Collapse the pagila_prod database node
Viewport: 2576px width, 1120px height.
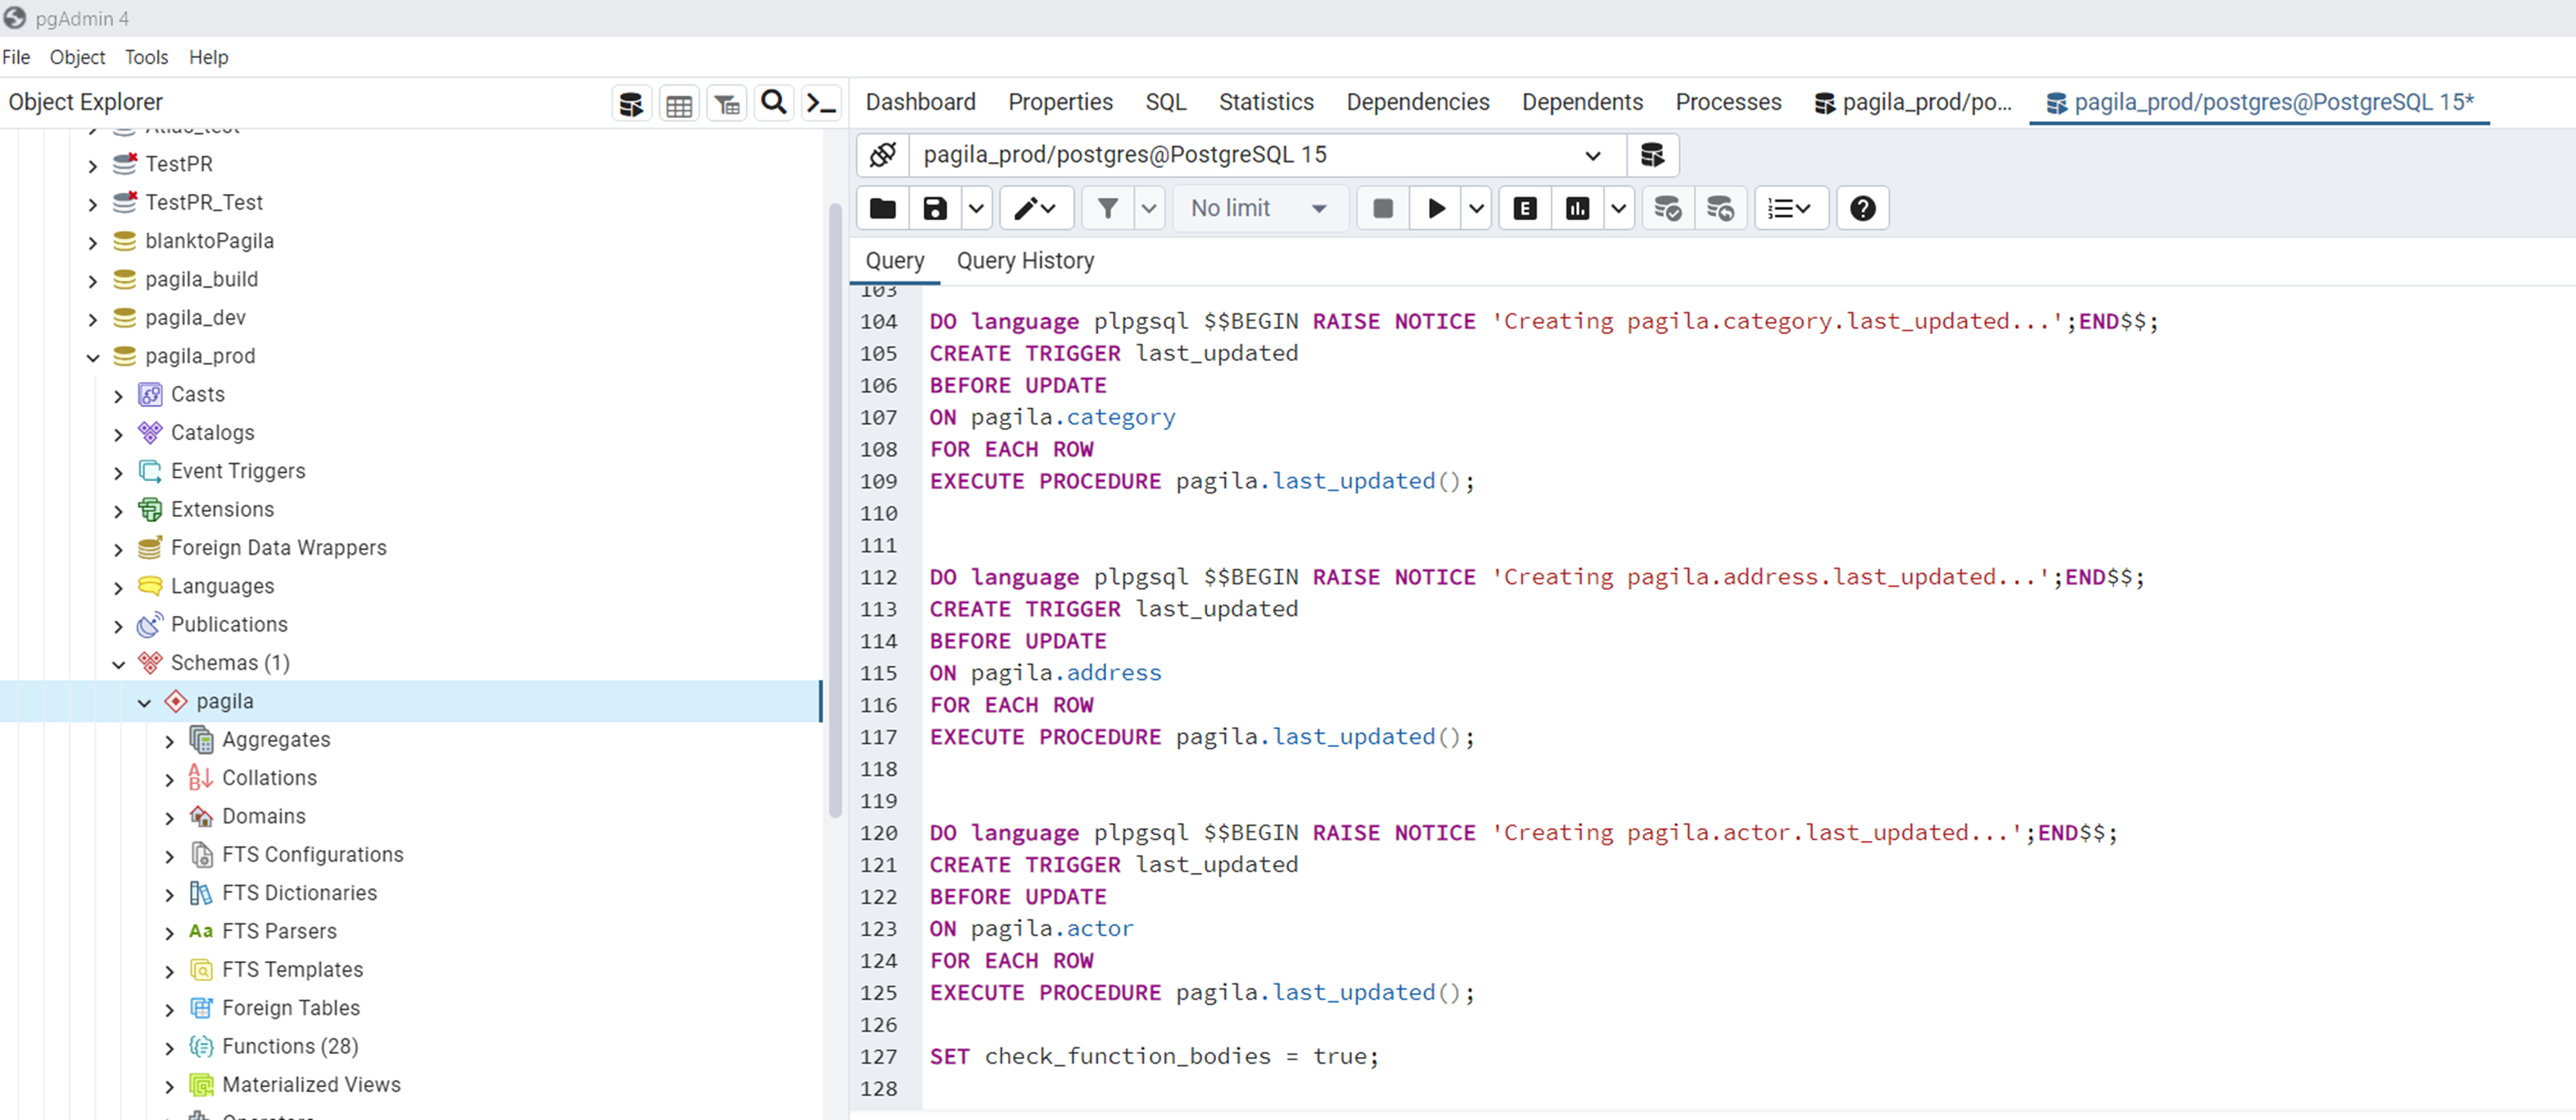tap(93, 357)
